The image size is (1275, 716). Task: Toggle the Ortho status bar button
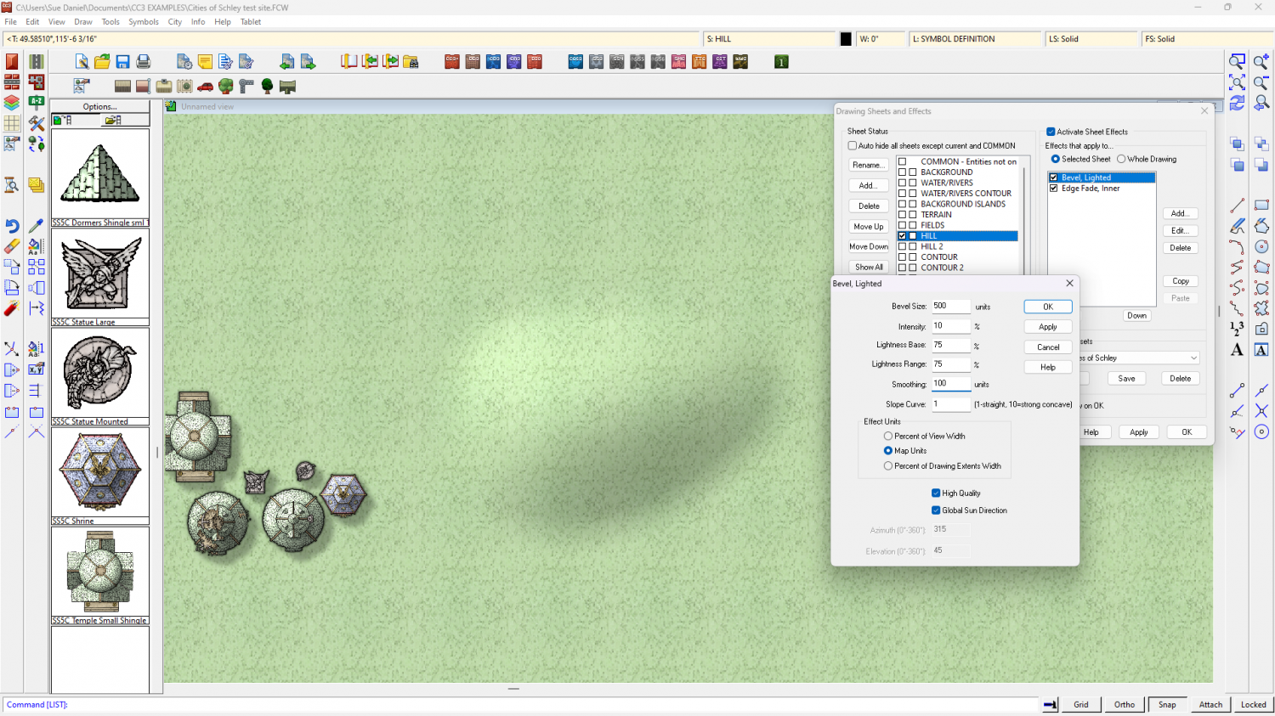coord(1124,704)
